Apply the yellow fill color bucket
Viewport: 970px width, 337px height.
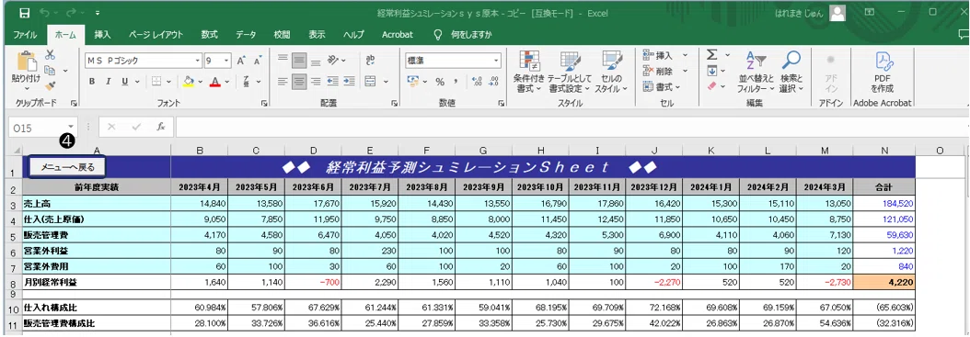(189, 82)
